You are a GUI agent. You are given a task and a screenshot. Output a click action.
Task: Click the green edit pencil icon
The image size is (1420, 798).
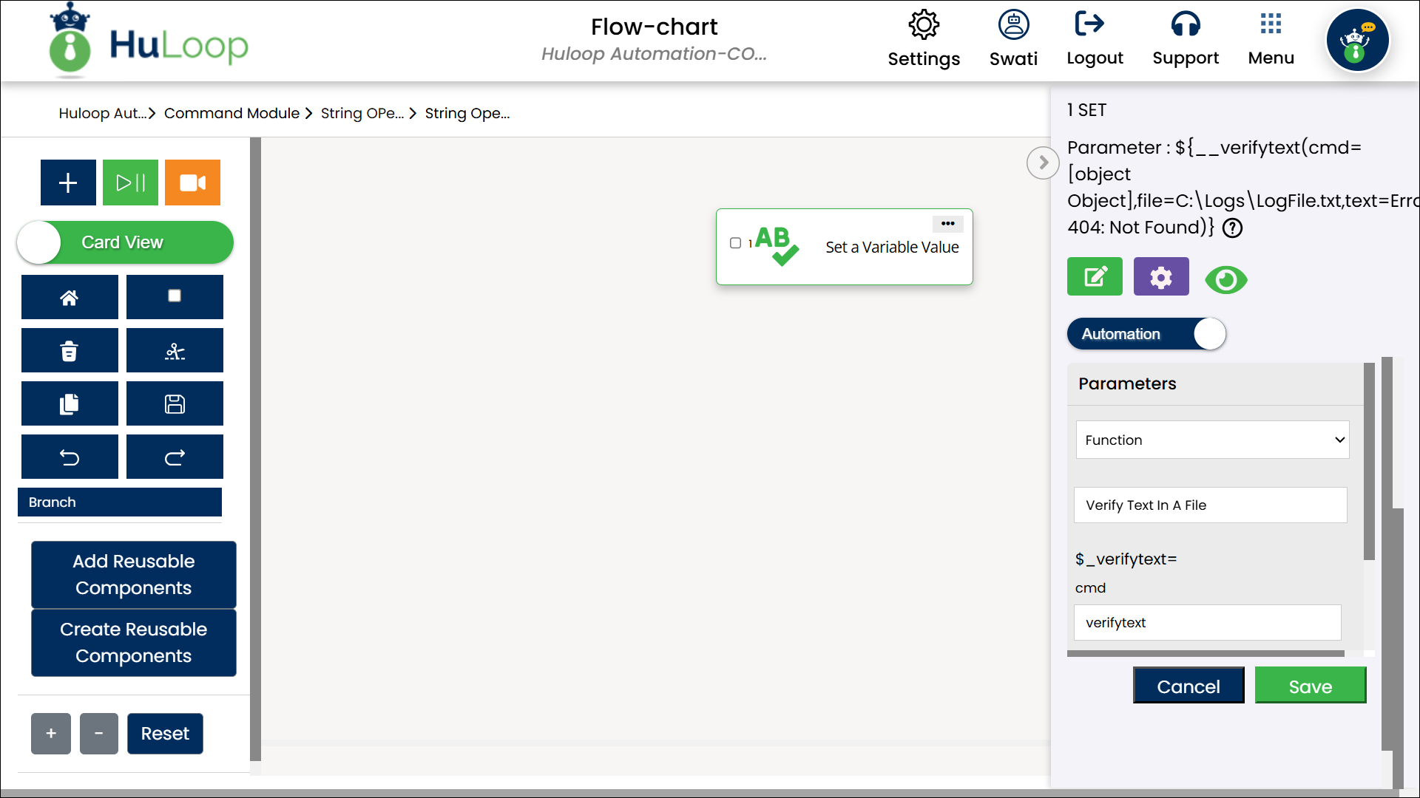coord(1095,277)
